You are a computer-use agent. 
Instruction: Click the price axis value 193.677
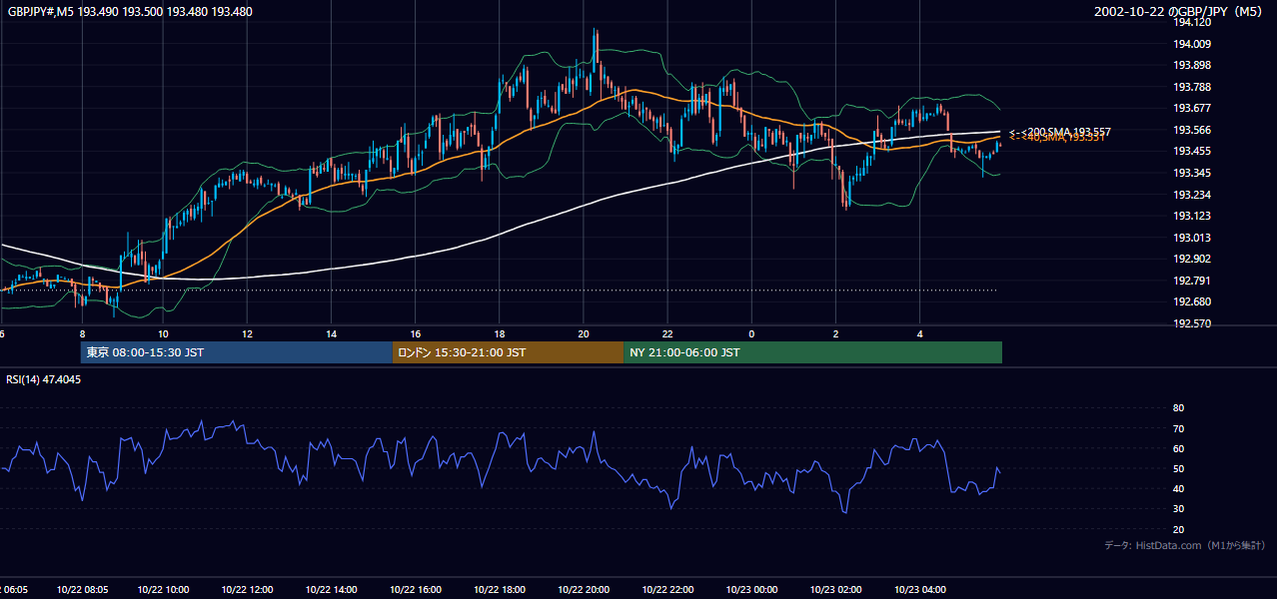coord(1193,108)
